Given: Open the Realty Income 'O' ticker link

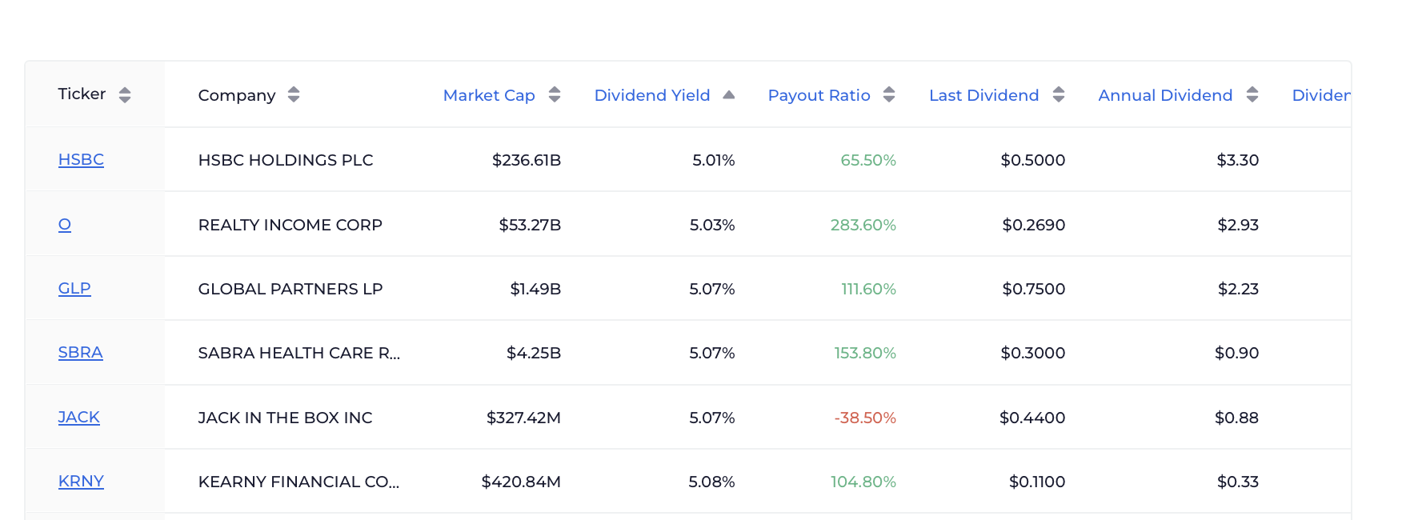Looking at the screenshot, I should click(x=65, y=225).
